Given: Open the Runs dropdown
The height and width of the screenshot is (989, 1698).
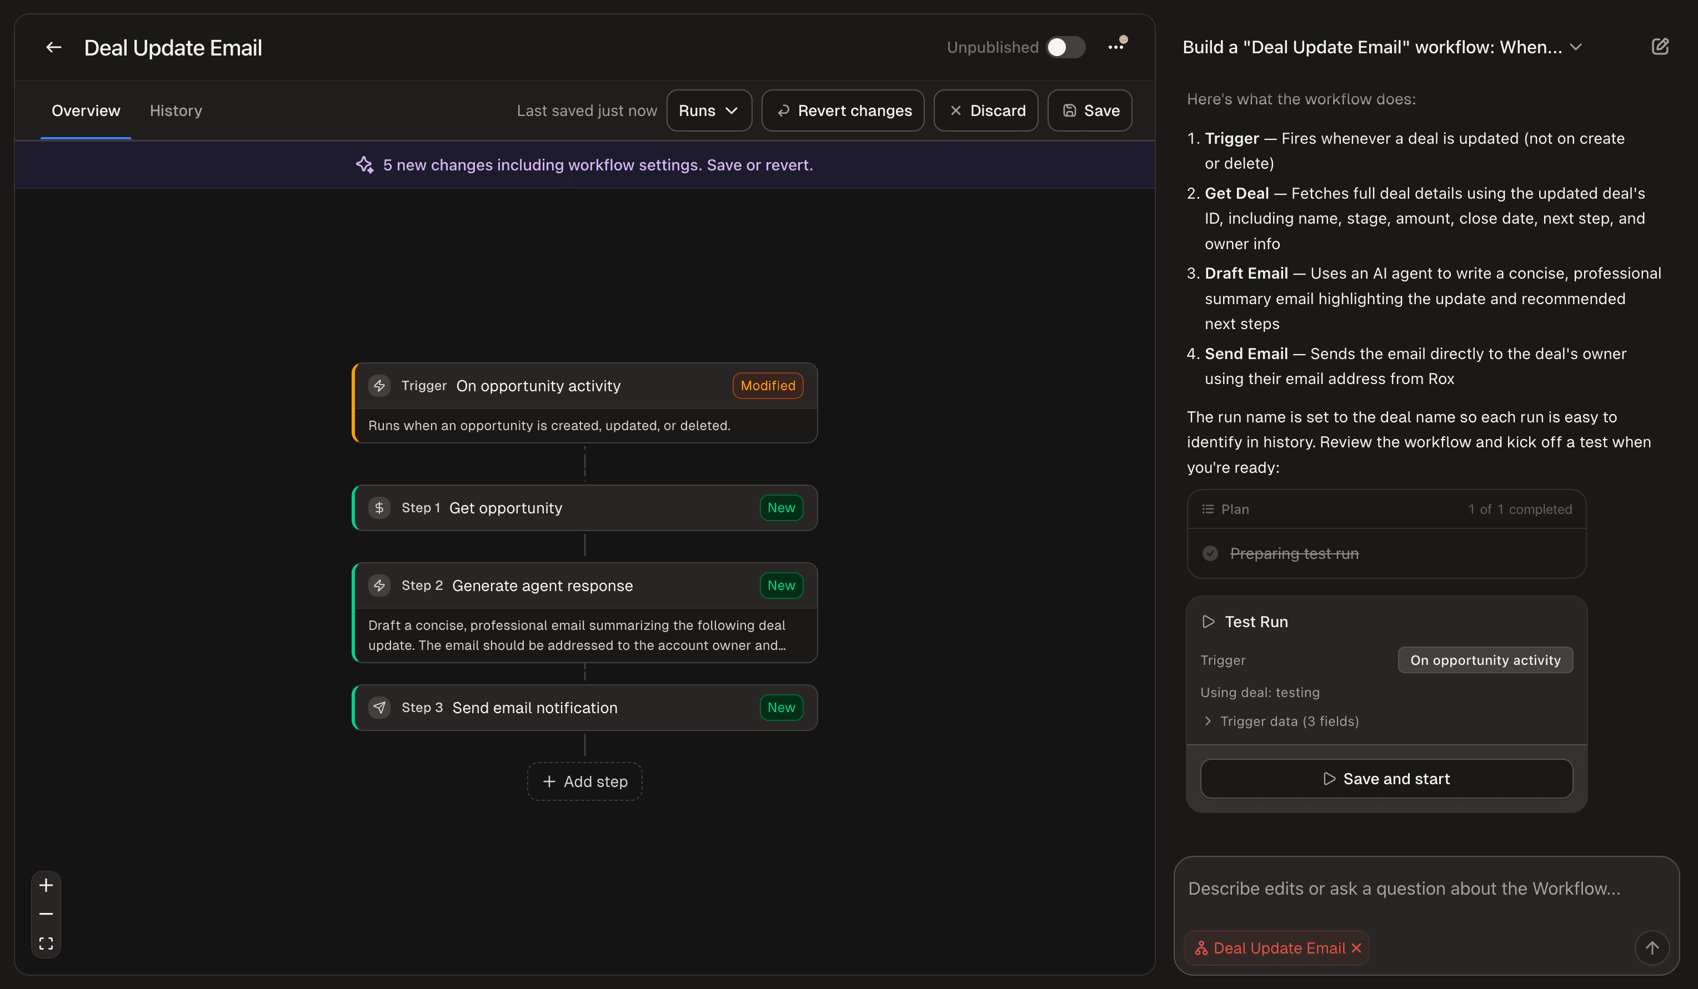Looking at the screenshot, I should 709,110.
